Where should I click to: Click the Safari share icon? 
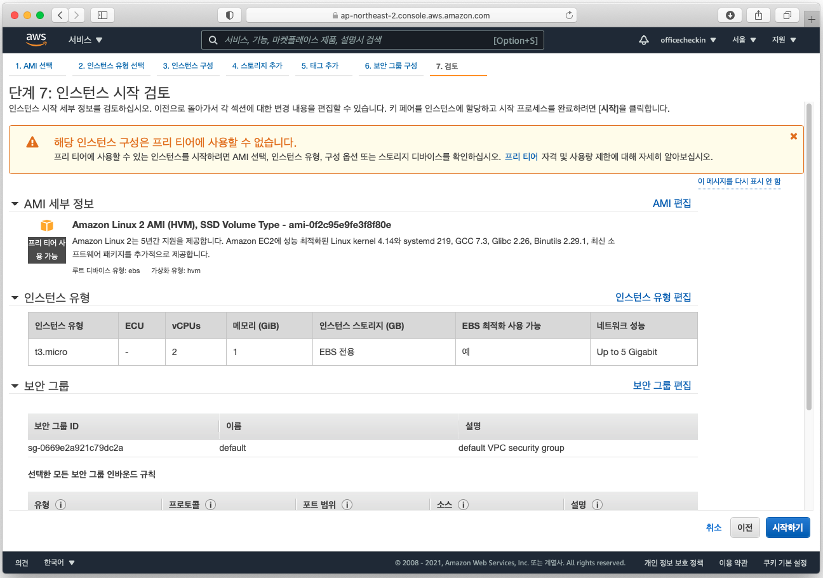(x=759, y=15)
